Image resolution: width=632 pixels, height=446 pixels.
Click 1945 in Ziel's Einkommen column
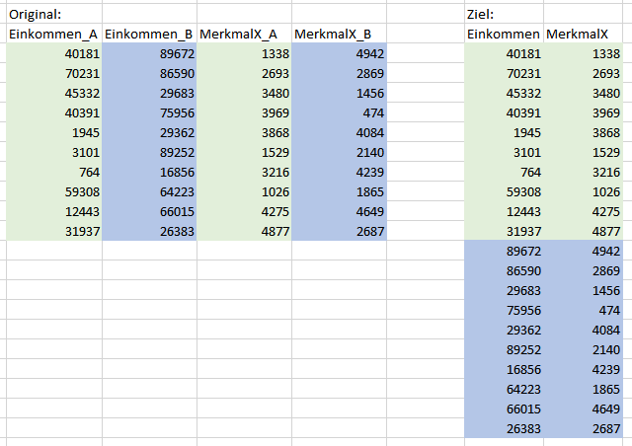pos(504,132)
